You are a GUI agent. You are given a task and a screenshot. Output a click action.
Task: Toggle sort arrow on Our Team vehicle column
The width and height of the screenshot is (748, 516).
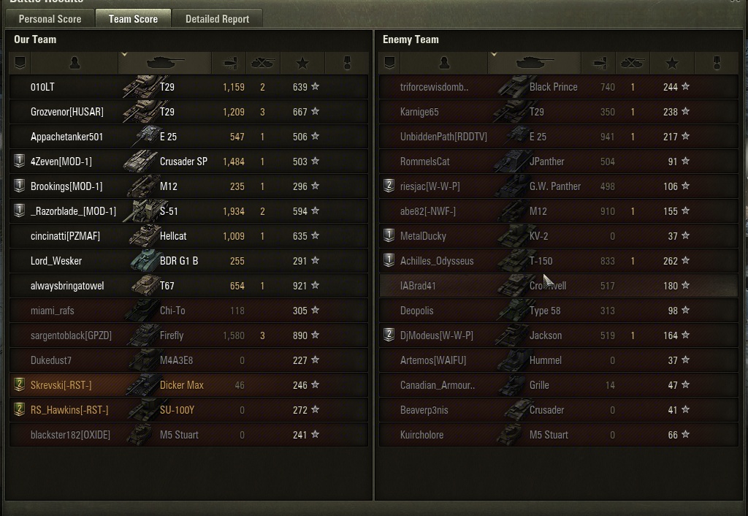click(124, 55)
